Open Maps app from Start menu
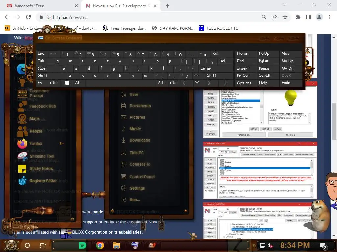Screen dimensions: 337x252 34,119
